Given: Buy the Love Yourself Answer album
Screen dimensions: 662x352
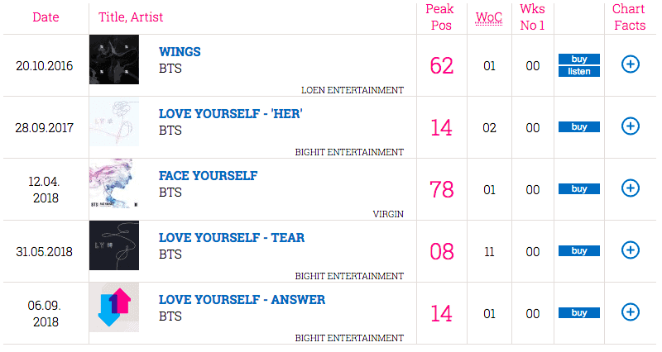Looking at the screenshot, I should tap(579, 313).
